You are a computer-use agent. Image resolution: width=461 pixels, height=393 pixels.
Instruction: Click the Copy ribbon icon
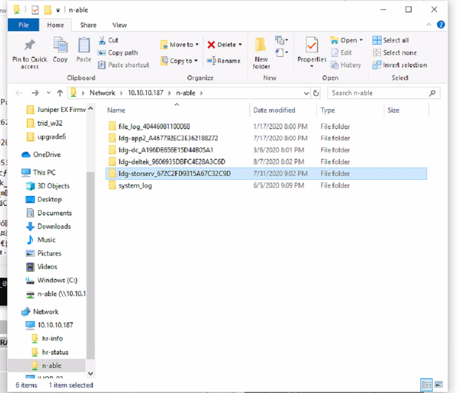pos(60,45)
